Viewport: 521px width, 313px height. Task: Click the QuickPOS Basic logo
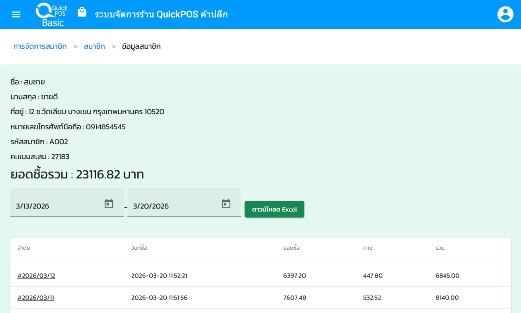(x=52, y=15)
